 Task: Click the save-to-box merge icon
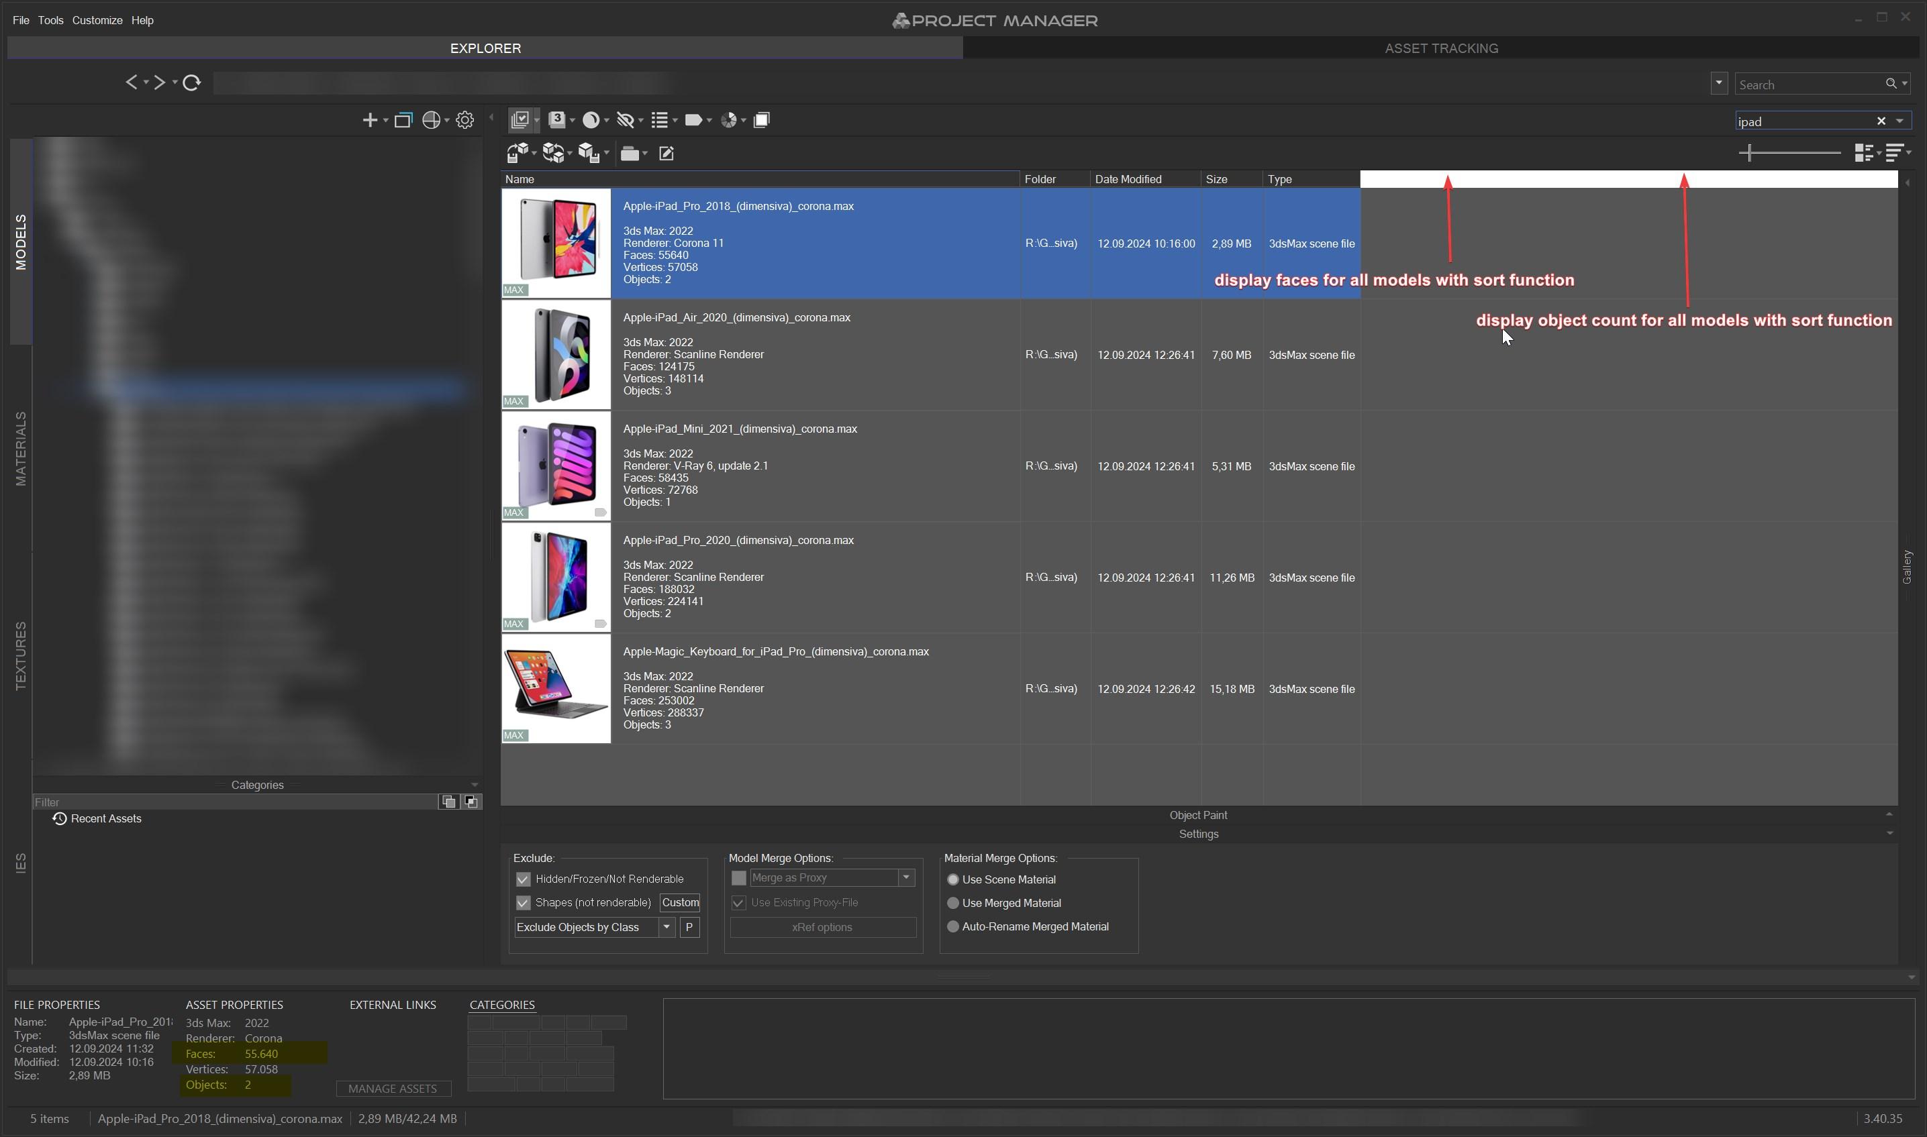(x=517, y=153)
